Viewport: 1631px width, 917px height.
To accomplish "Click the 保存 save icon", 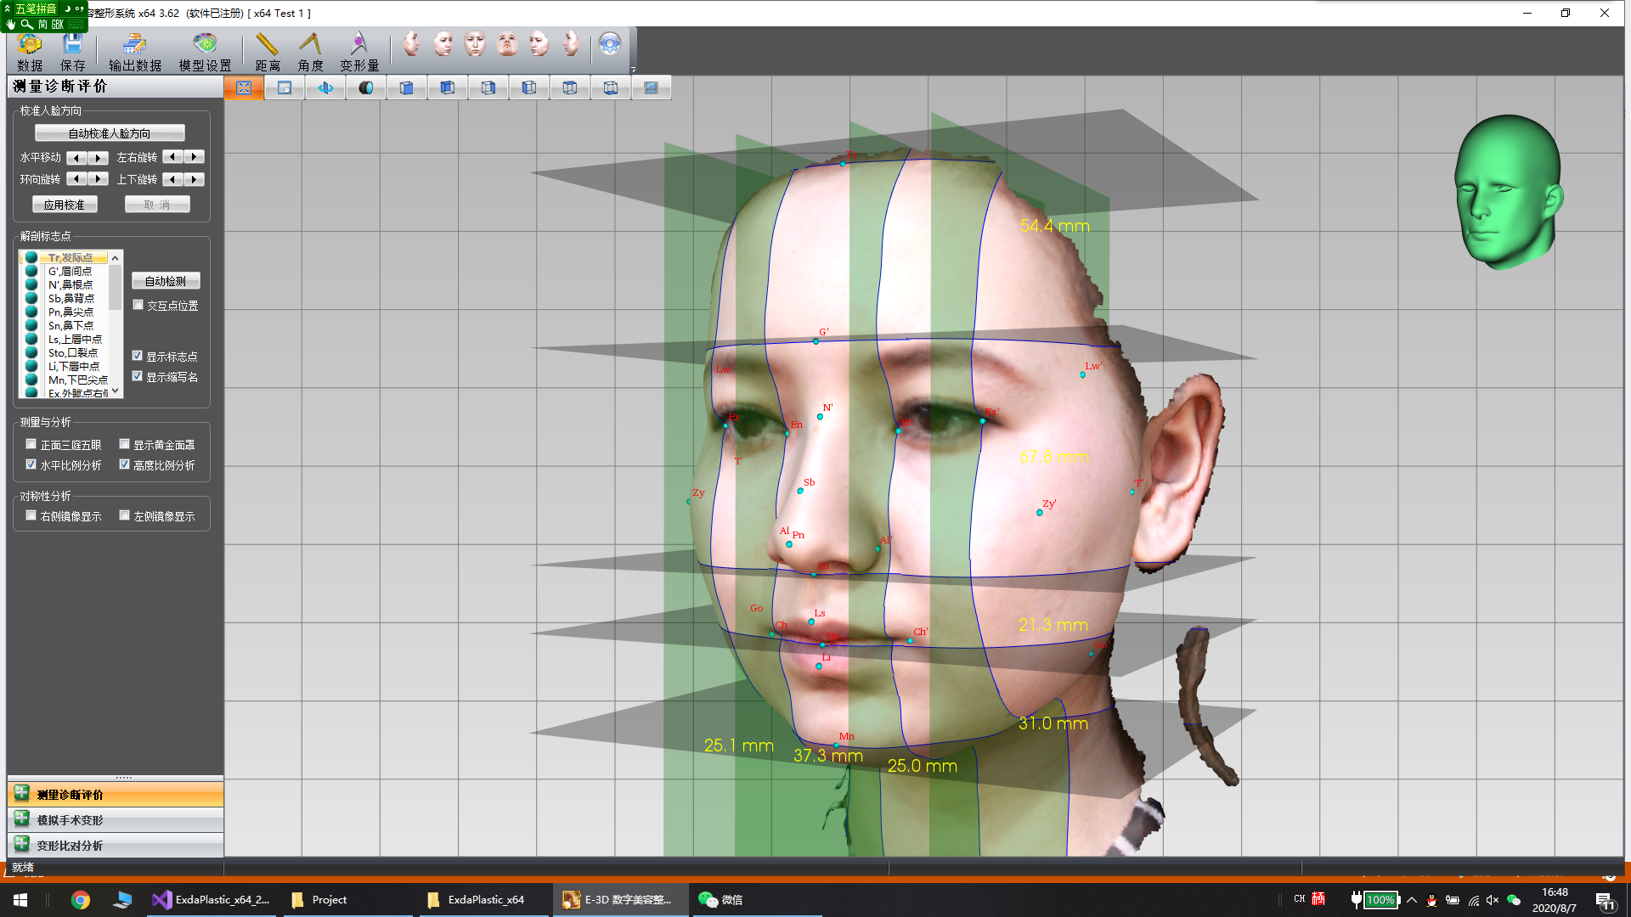I will [72, 51].
